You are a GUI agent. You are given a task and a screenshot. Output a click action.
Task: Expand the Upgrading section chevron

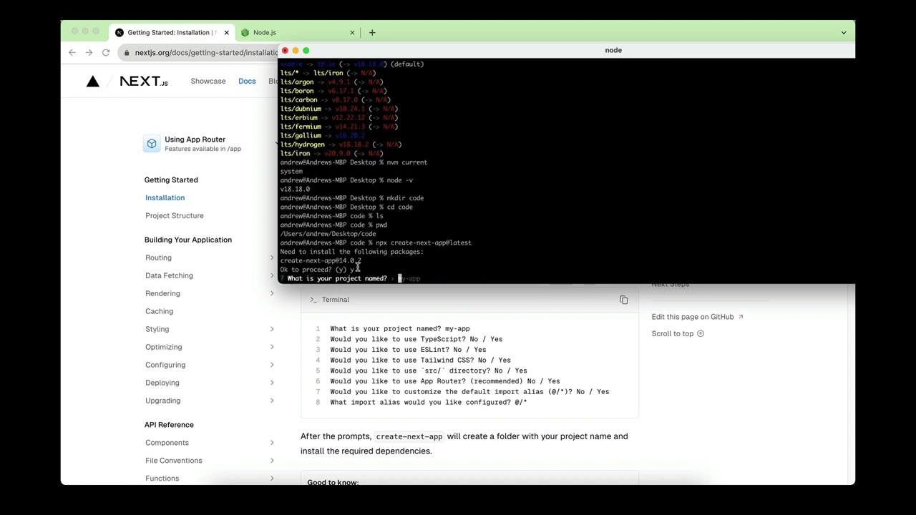(272, 401)
